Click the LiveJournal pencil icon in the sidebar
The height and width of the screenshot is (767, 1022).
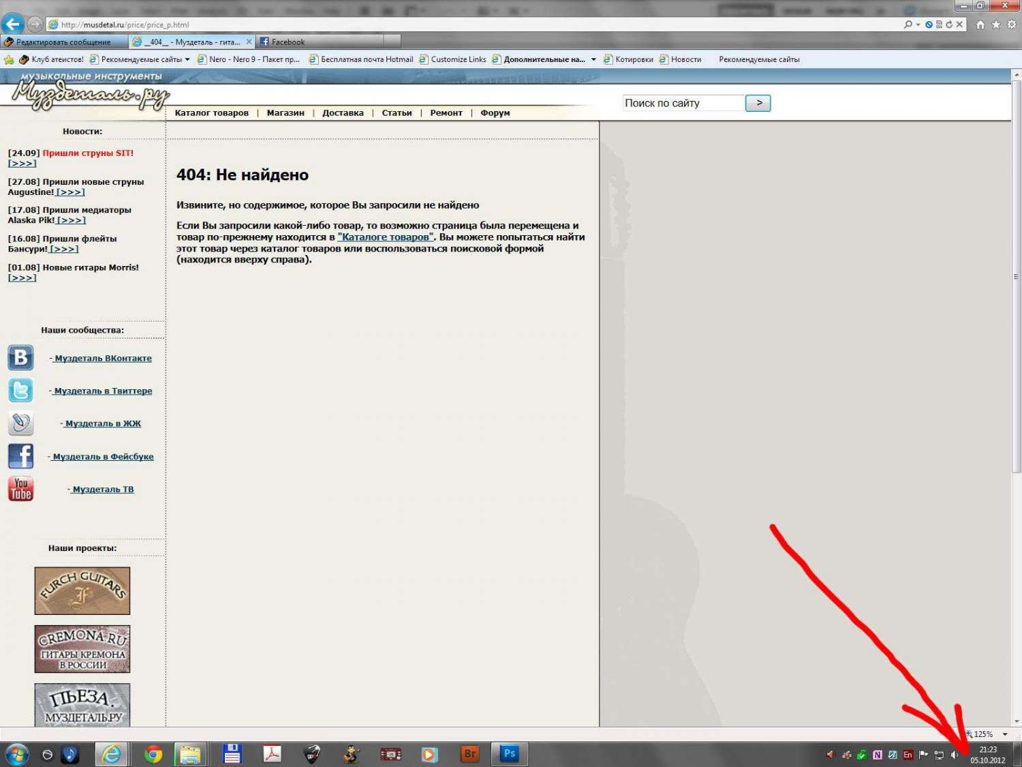[x=20, y=423]
